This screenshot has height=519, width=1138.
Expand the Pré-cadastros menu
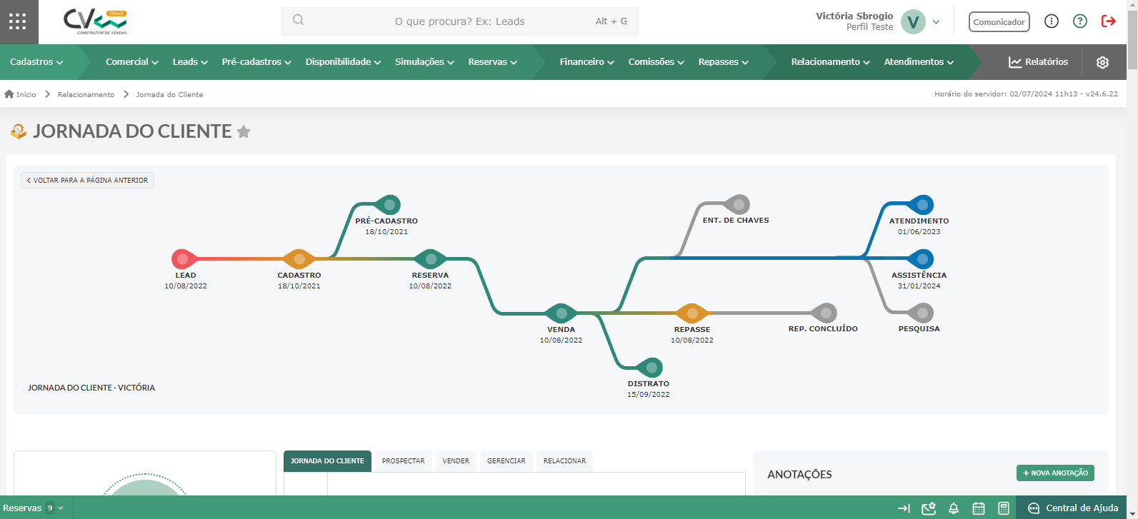256,62
